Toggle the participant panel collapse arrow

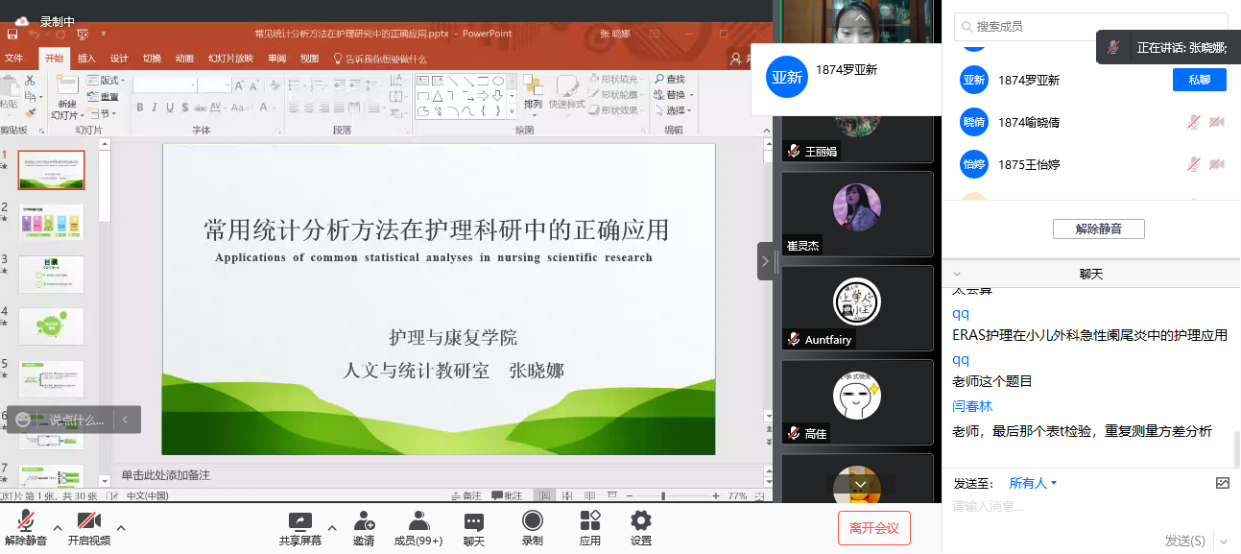765,260
